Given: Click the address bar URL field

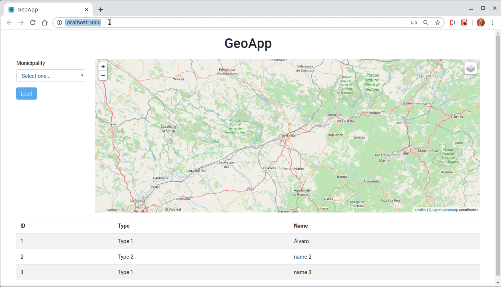Looking at the screenshot, I should 236,23.
